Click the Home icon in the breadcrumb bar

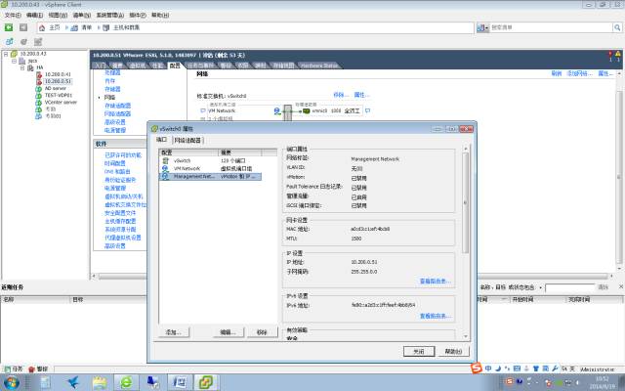(x=42, y=27)
